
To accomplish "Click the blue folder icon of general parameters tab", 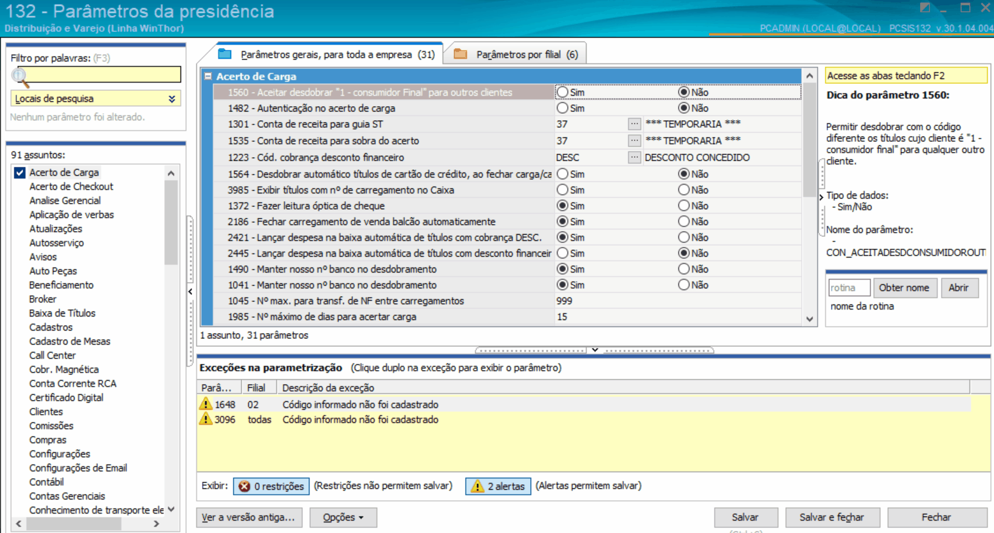I will pos(225,54).
